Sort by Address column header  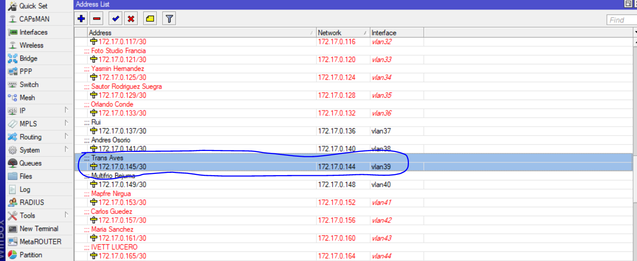pos(202,33)
